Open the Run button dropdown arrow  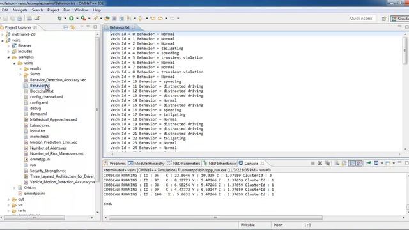coord(77,19)
